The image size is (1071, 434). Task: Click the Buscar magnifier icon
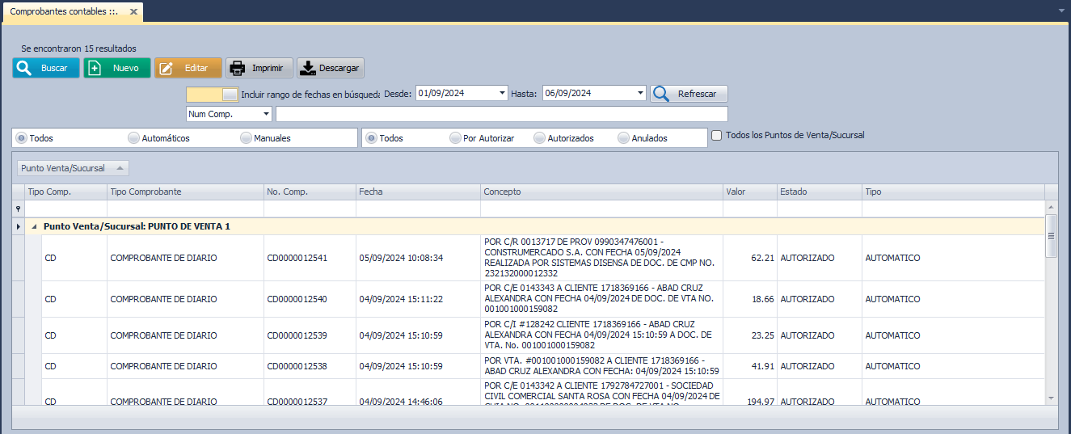[x=24, y=68]
